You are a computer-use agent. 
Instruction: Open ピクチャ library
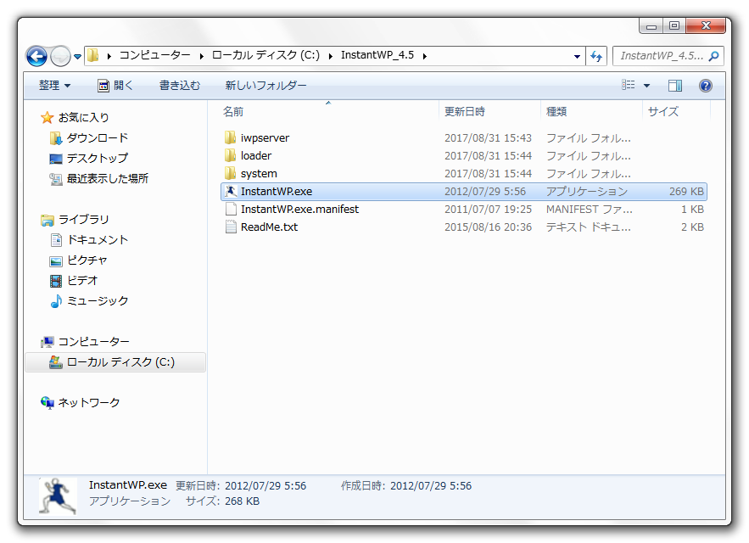87,260
